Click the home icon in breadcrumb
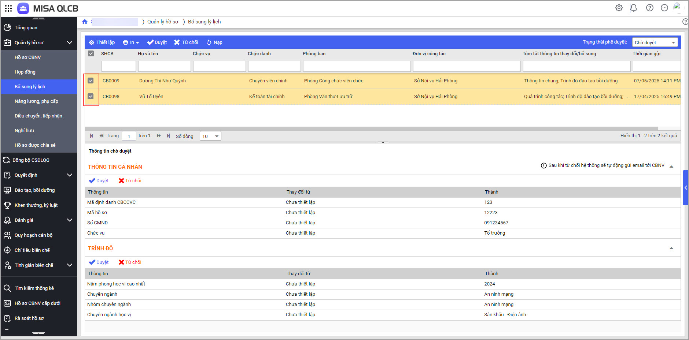Image resolution: width=689 pixels, height=340 pixels. tap(85, 22)
